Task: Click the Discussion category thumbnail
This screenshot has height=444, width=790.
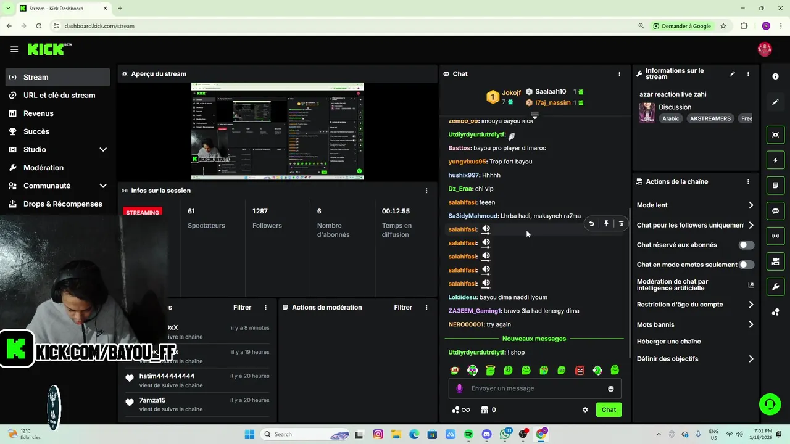Action: tap(647, 113)
